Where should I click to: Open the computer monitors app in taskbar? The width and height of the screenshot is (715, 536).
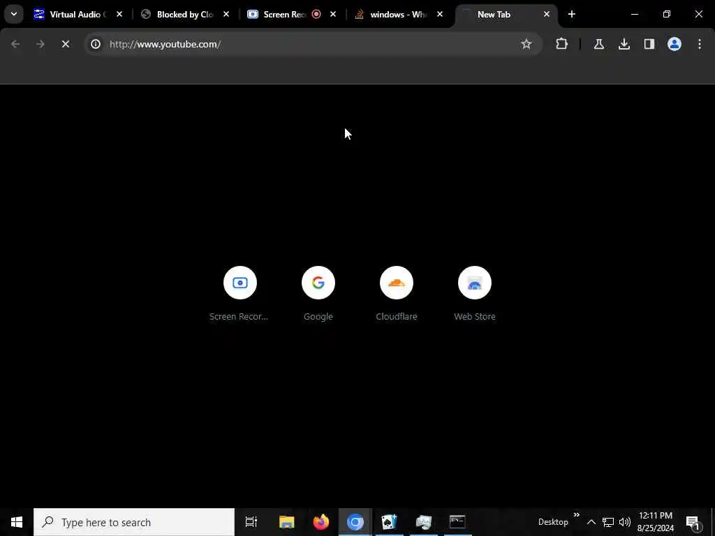[424, 522]
